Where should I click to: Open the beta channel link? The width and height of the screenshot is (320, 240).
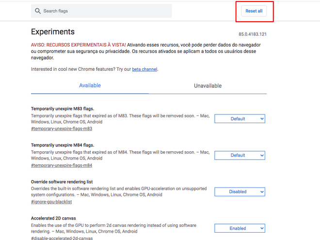coord(144,69)
